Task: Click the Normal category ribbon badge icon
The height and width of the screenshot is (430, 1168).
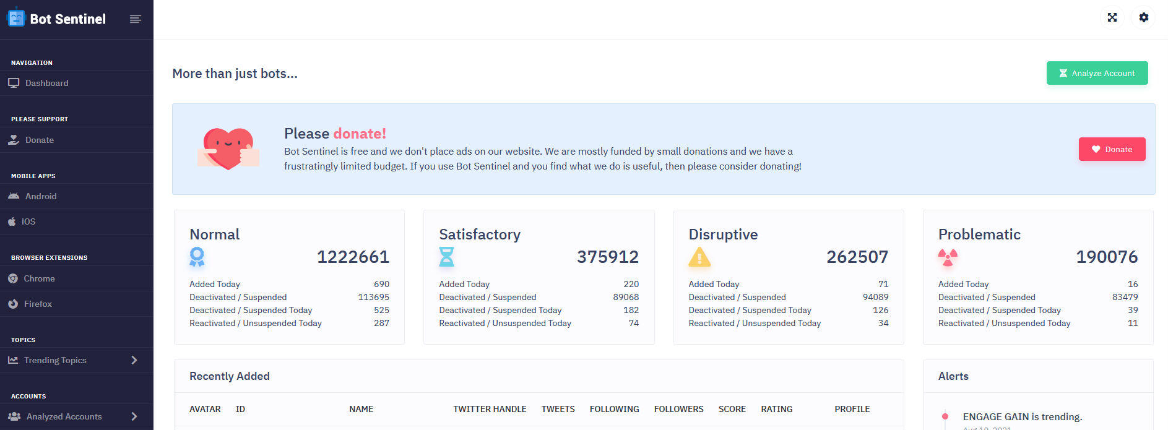Action: tap(197, 257)
